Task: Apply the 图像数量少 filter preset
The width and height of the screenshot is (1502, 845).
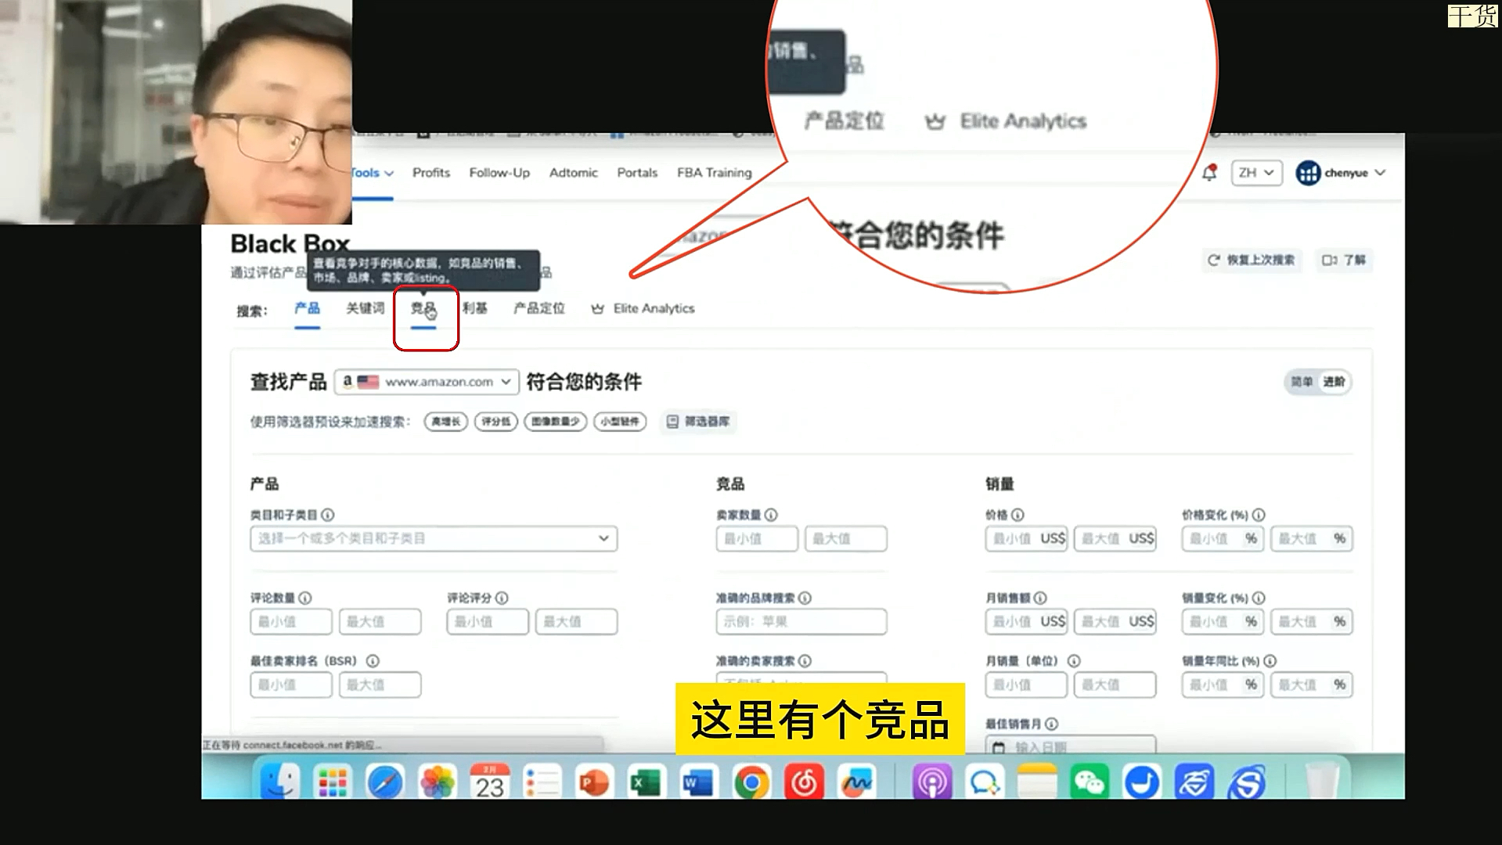Action: (x=556, y=422)
